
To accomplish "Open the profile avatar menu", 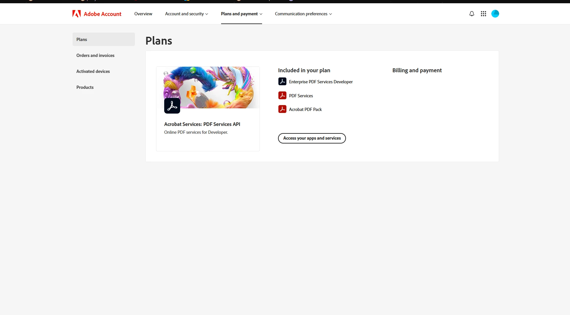I will [x=495, y=14].
